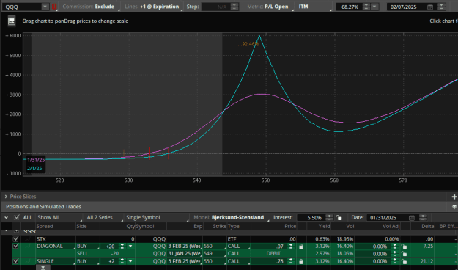The image size is (458, 270).
Task: Click the Vol Adj column header
Action: (391, 226)
